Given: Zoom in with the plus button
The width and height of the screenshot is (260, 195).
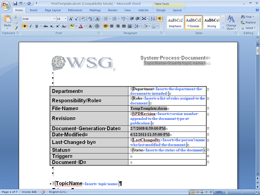Looking at the screenshot, I should click(257, 192).
